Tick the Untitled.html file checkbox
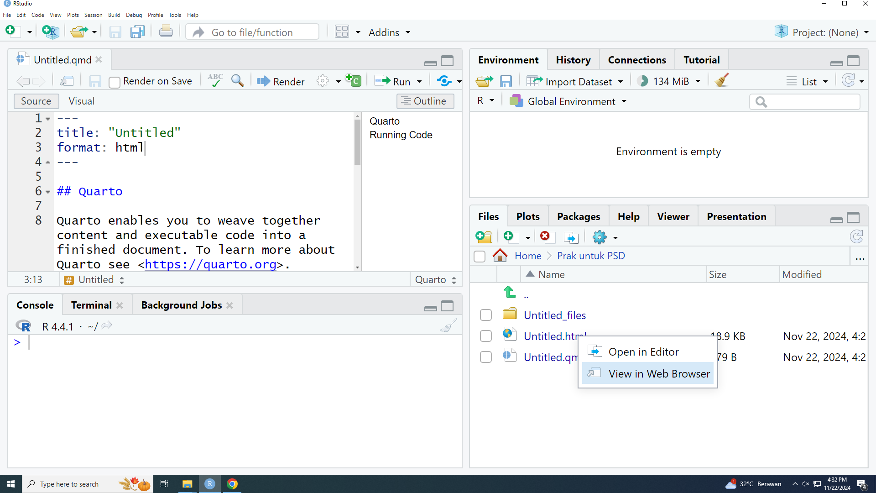The height and width of the screenshot is (493, 876). [486, 336]
